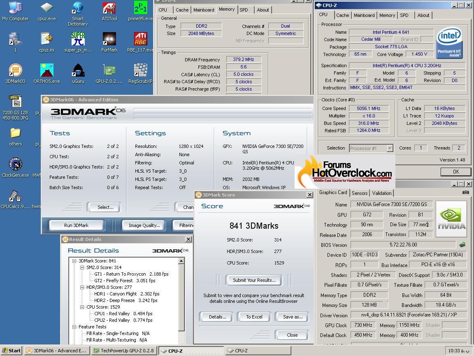Open SPD tab in front CPU-Z window
This screenshot has height=356, width=474.
point(404,15)
